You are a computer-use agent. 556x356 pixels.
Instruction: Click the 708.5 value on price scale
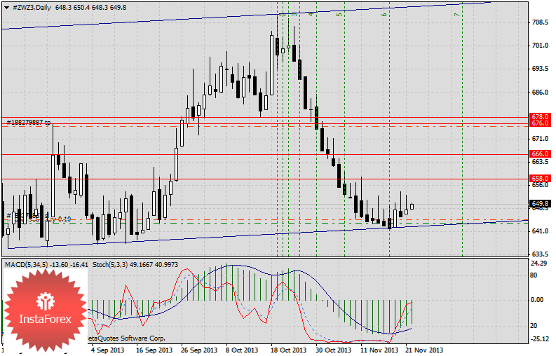pyautogui.click(x=540, y=22)
